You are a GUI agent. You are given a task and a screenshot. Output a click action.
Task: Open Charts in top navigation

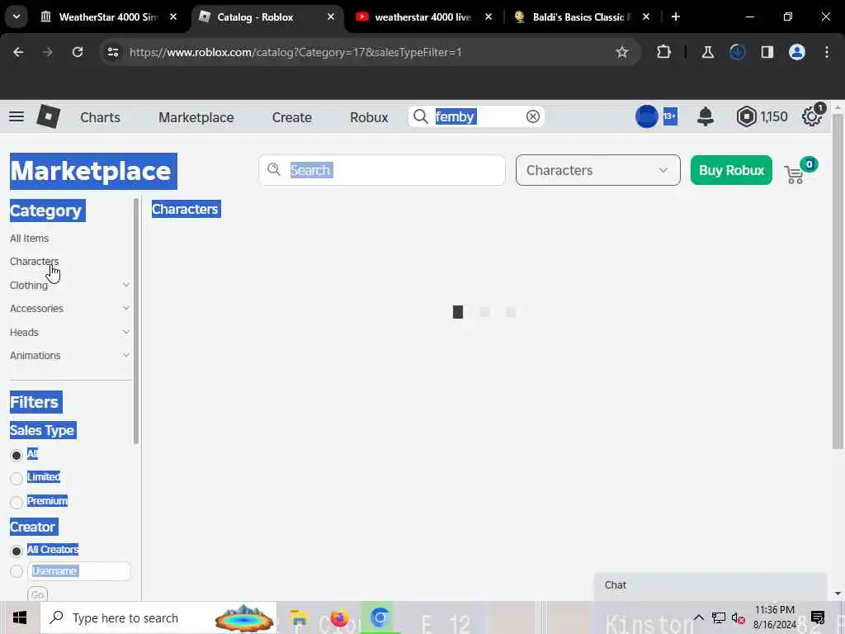coord(100,117)
